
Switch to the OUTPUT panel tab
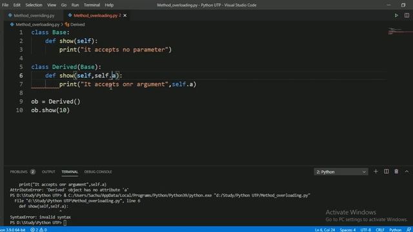(48, 172)
